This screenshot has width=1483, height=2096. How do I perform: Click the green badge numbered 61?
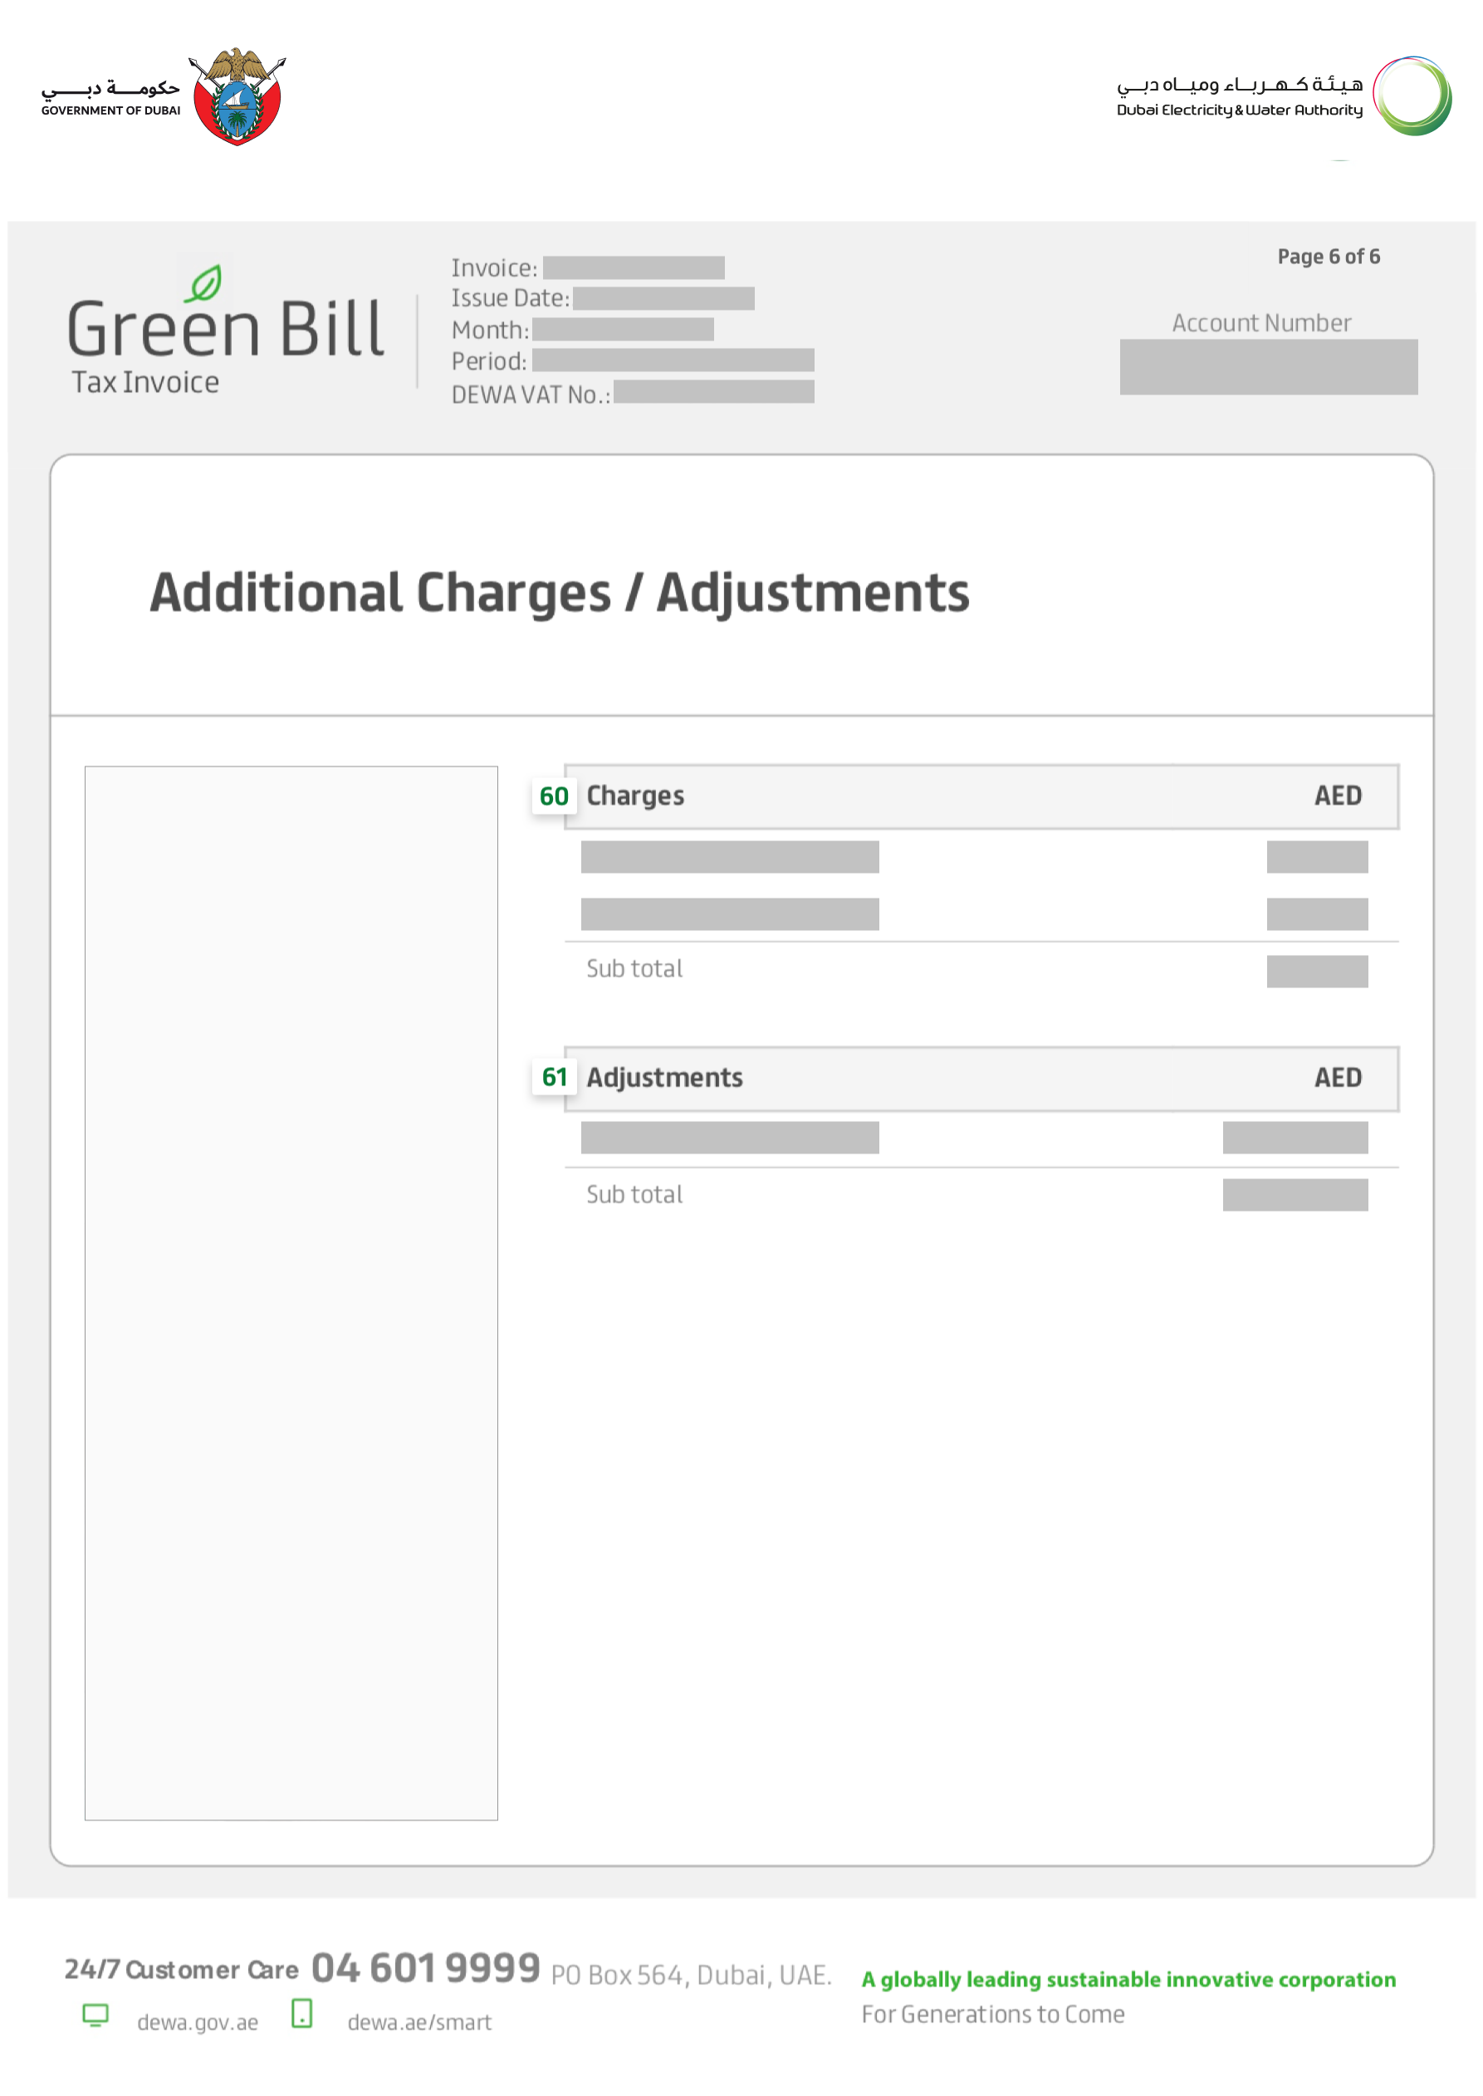pos(555,1079)
